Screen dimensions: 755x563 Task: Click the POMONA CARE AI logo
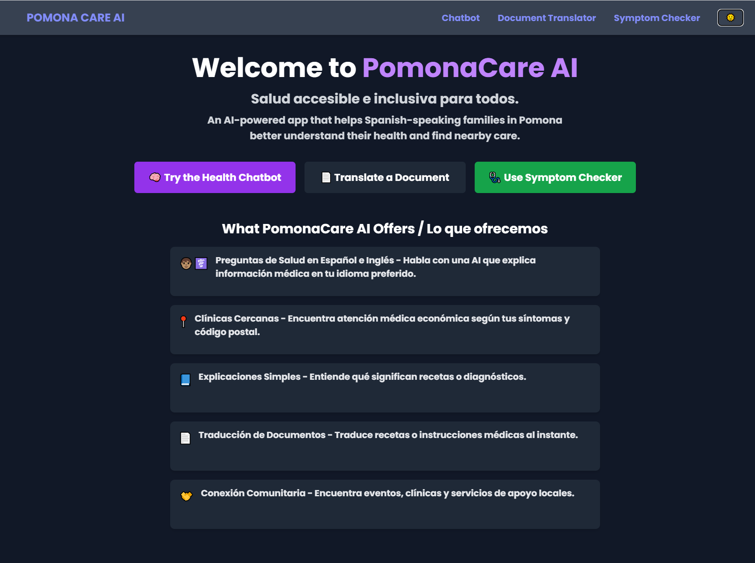coord(76,17)
